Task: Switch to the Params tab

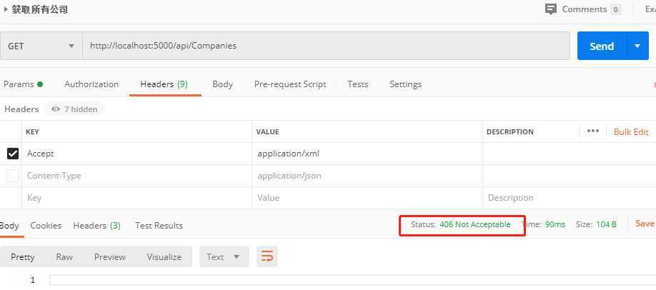Action: (x=23, y=84)
